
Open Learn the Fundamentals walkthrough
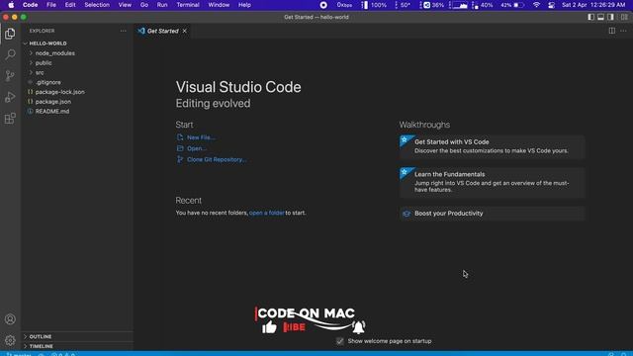tap(492, 182)
